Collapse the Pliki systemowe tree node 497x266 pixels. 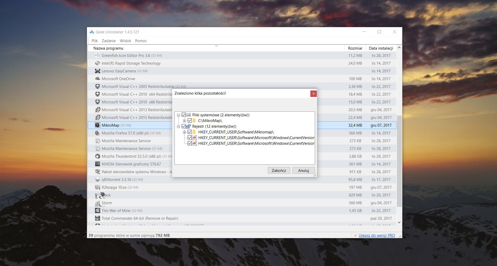tap(179, 115)
